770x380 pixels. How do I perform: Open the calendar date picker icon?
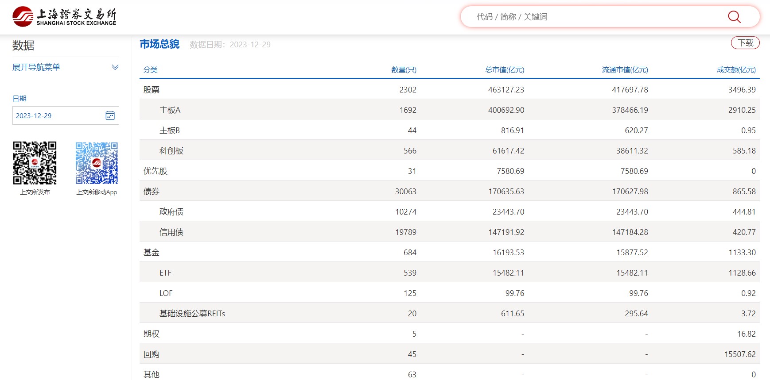110,115
